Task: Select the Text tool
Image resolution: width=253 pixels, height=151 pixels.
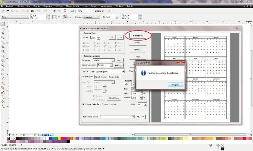Action: click(3, 70)
